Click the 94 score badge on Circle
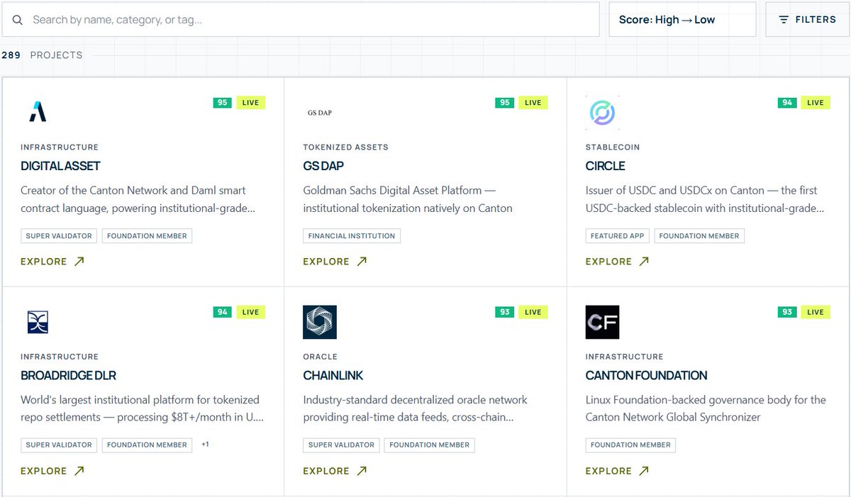This screenshot has width=851, height=497. point(787,103)
